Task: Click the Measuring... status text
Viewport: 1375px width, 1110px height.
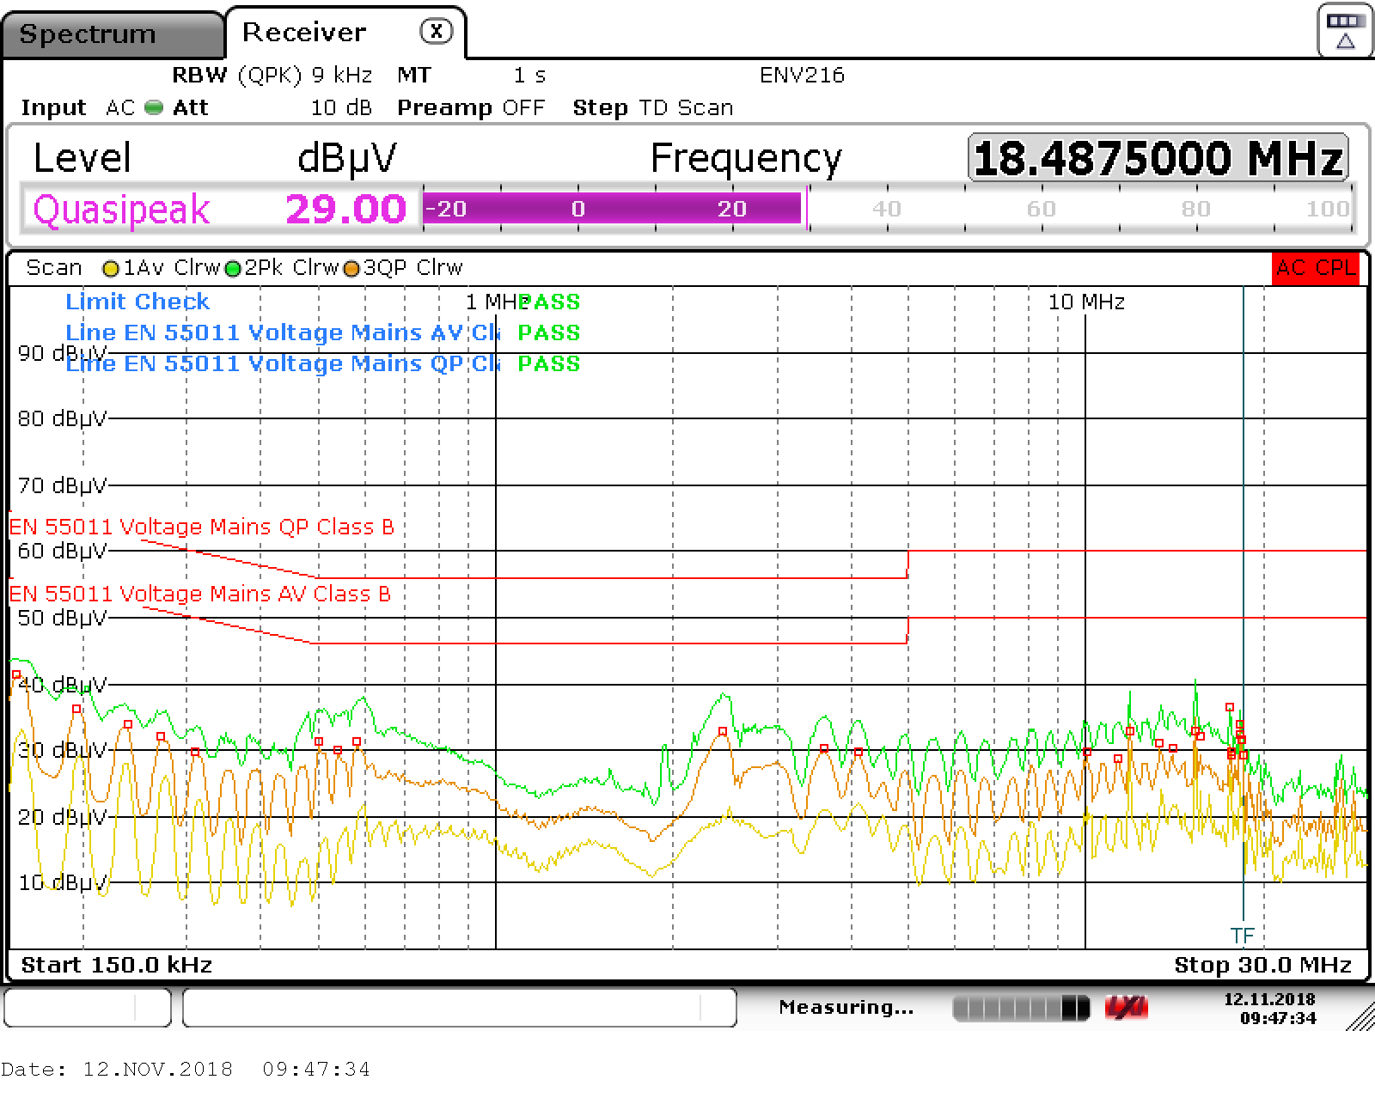Action: [846, 1007]
